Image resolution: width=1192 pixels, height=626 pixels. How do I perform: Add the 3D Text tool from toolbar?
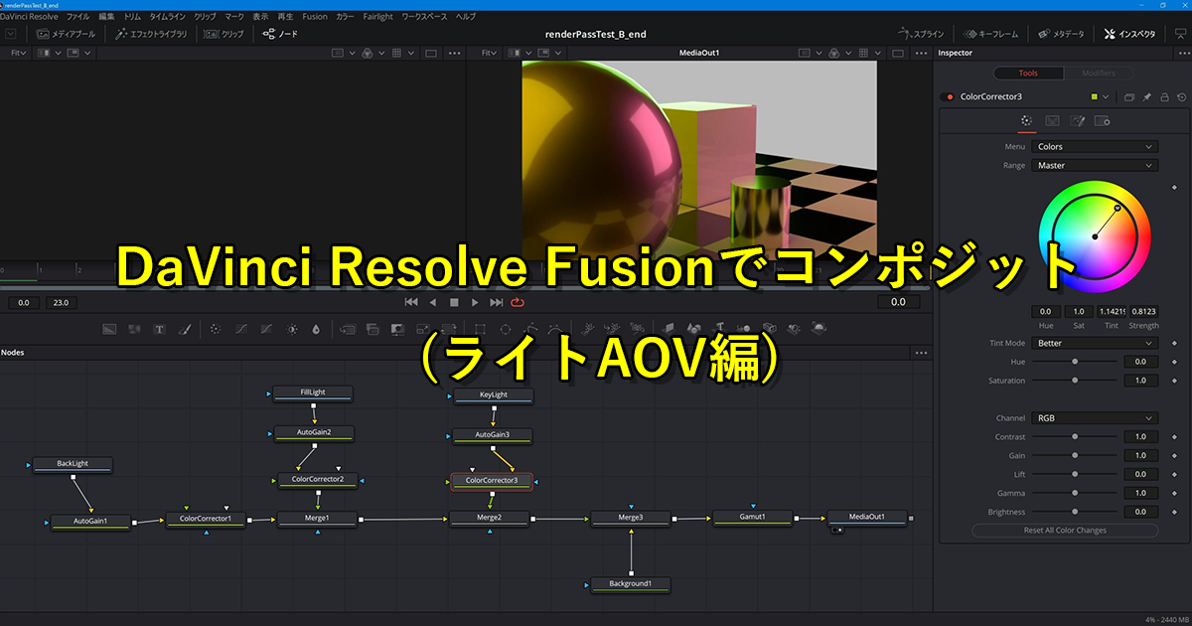(x=719, y=328)
